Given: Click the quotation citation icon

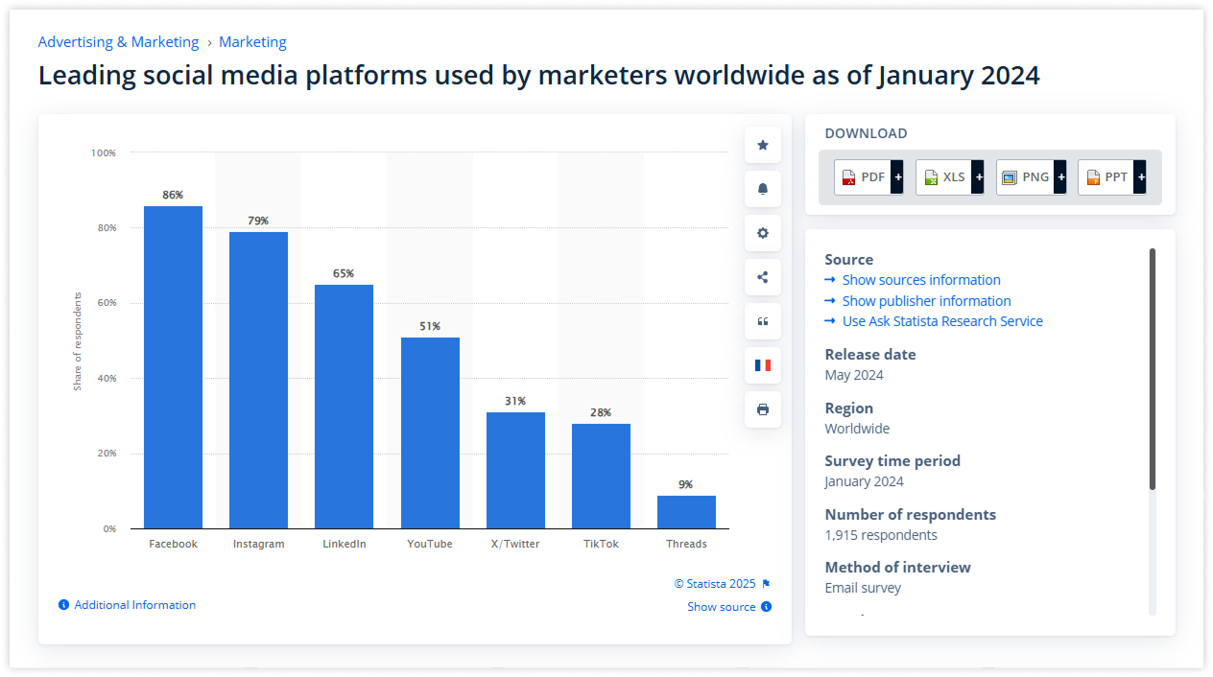Looking at the screenshot, I should point(763,321).
